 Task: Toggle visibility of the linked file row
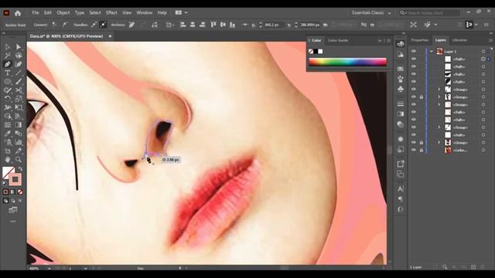(414, 151)
